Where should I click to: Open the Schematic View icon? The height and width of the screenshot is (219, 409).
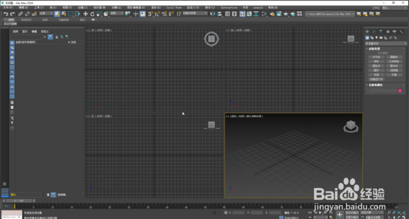click(x=256, y=14)
